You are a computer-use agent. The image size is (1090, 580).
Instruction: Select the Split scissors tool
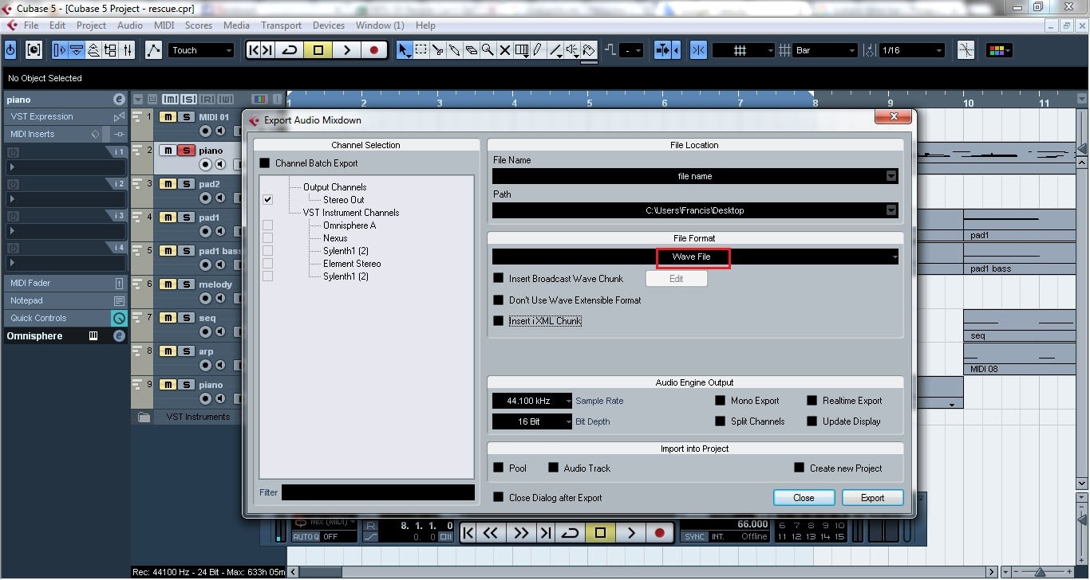coord(437,49)
